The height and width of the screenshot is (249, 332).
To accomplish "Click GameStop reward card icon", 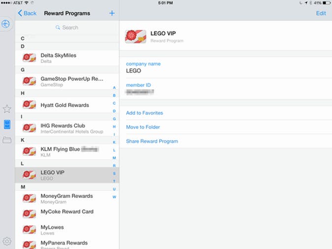I will [x=29, y=81].
